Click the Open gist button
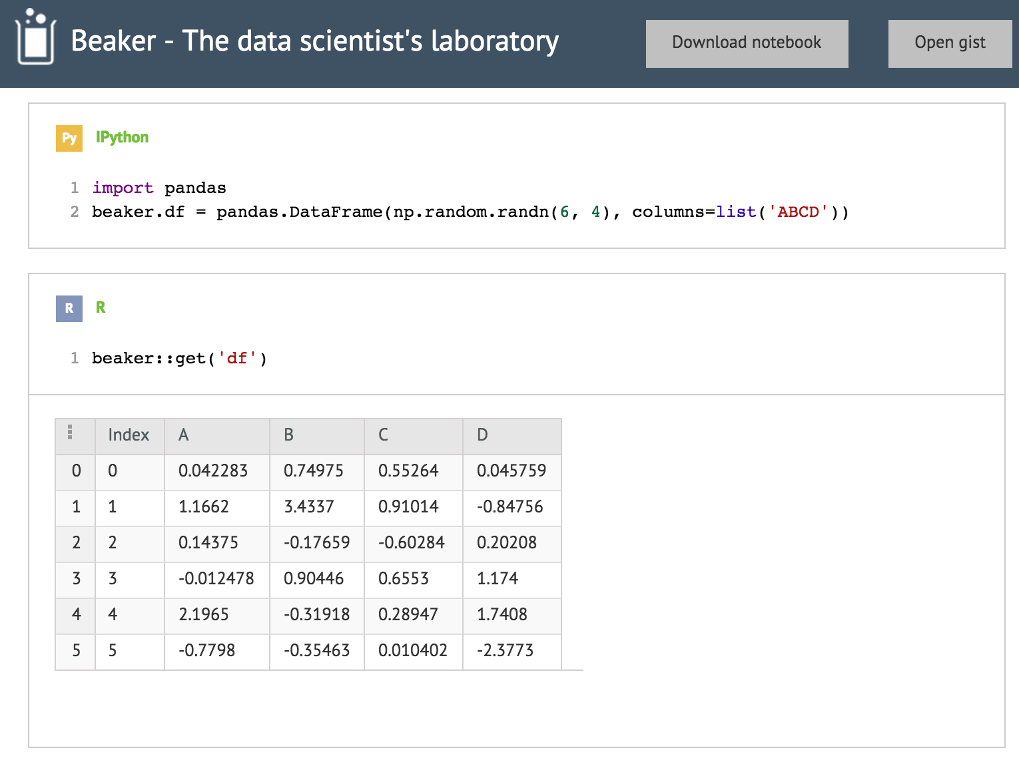 (x=950, y=43)
